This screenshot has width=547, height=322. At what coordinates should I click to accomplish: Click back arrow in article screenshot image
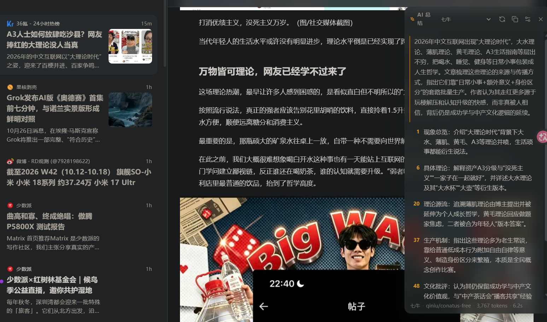point(263,306)
